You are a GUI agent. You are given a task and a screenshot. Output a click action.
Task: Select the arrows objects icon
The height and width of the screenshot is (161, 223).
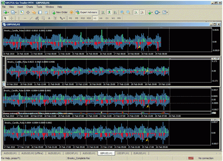(61, 18)
